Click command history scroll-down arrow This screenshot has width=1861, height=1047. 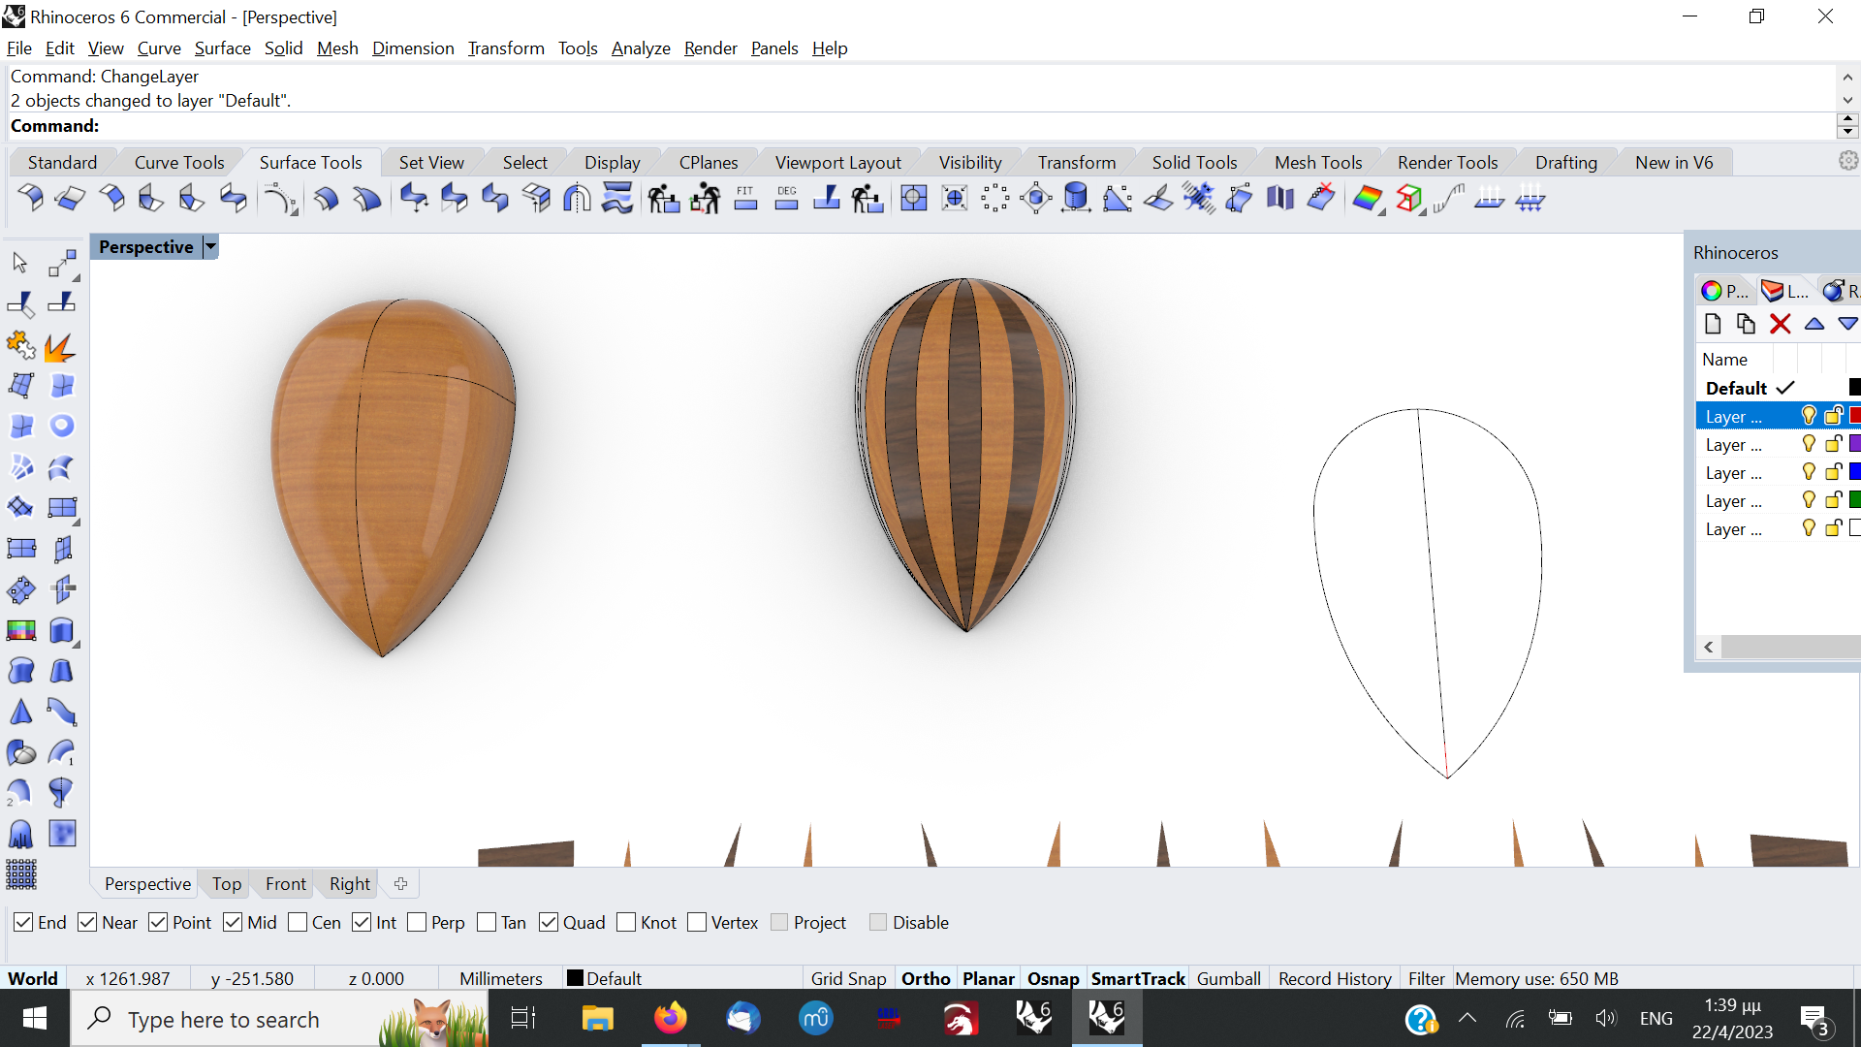pyautogui.click(x=1847, y=100)
